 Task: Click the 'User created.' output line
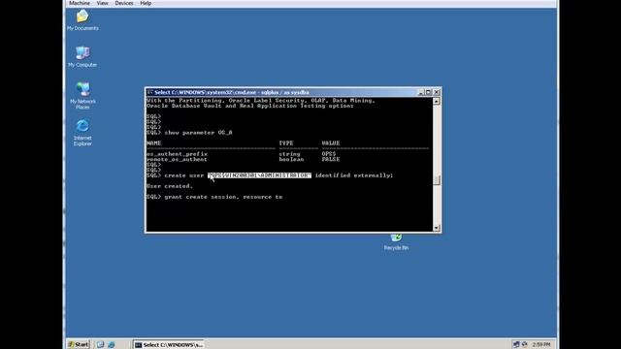(170, 186)
